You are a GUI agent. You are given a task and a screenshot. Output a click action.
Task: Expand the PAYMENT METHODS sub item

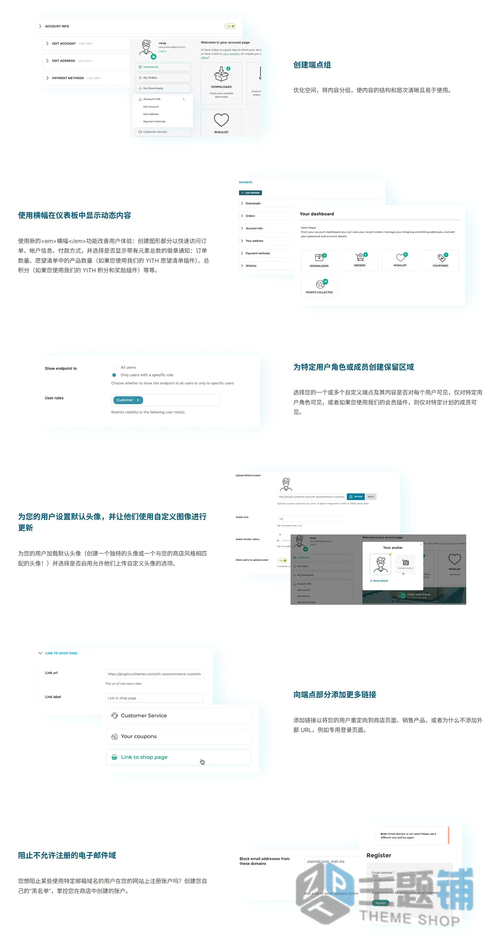(x=47, y=78)
